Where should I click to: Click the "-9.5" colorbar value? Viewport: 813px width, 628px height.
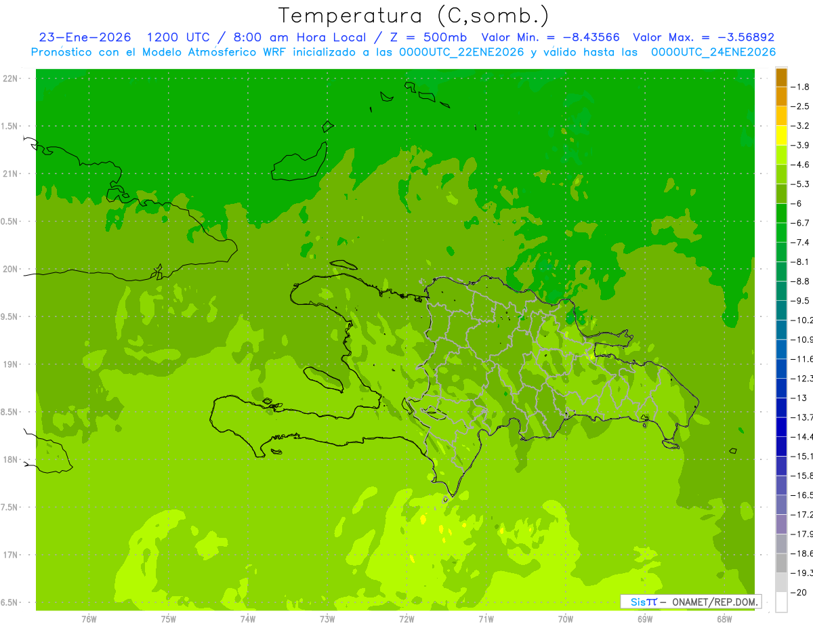[x=800, y=301]
